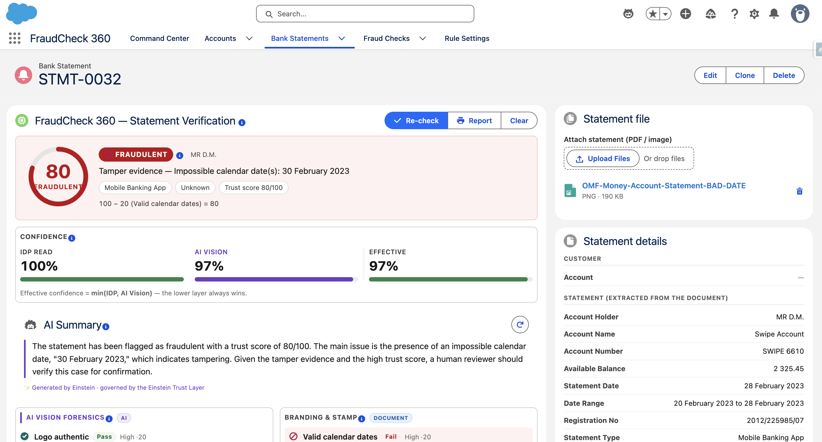Open the Fraud Checks tab

386,38
